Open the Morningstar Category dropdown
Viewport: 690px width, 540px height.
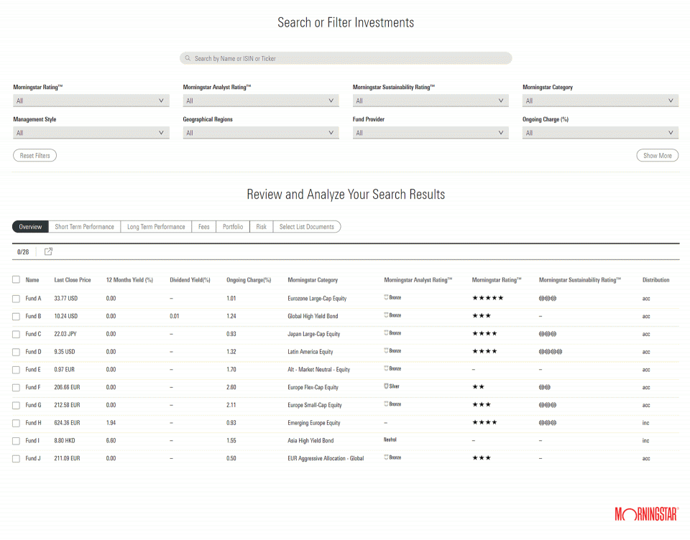click(x=600, y=100)
